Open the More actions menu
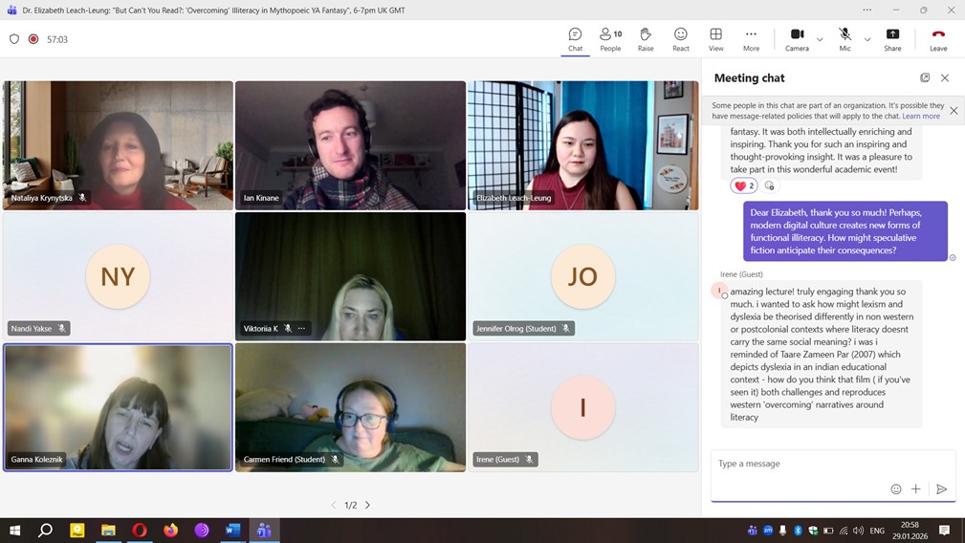Viewport: 965px width, 543px height. click(751, 39)
